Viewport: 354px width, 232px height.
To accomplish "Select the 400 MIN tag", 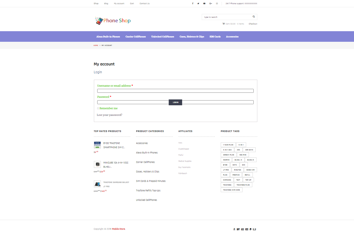I will click(243, 155).
